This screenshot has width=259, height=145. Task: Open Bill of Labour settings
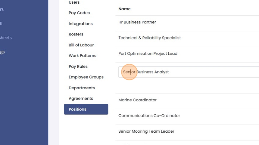tap(81, 45)
